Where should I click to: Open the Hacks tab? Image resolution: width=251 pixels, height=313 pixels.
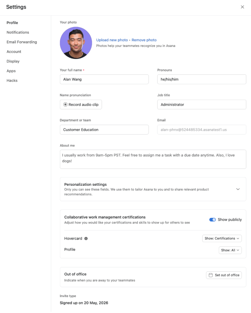click(12, 80)
